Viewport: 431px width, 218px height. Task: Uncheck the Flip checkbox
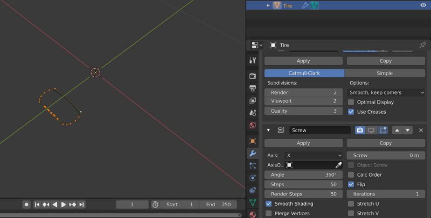(x=351, y=184)
